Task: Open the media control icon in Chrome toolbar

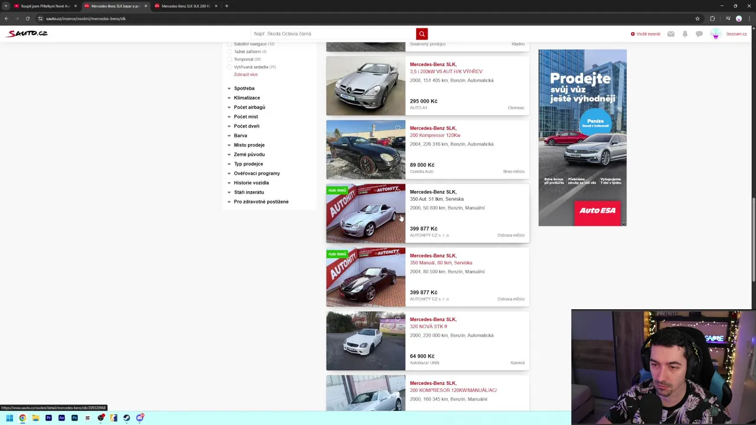Action: pyautogui.click(x=728, y=18)
